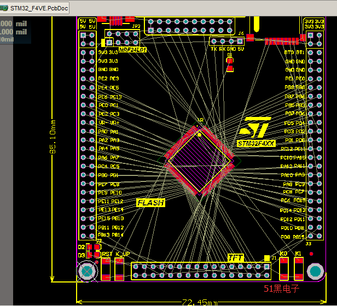
Task: Click the PE1 PE0 pin label
Action: tap(295, 79)
